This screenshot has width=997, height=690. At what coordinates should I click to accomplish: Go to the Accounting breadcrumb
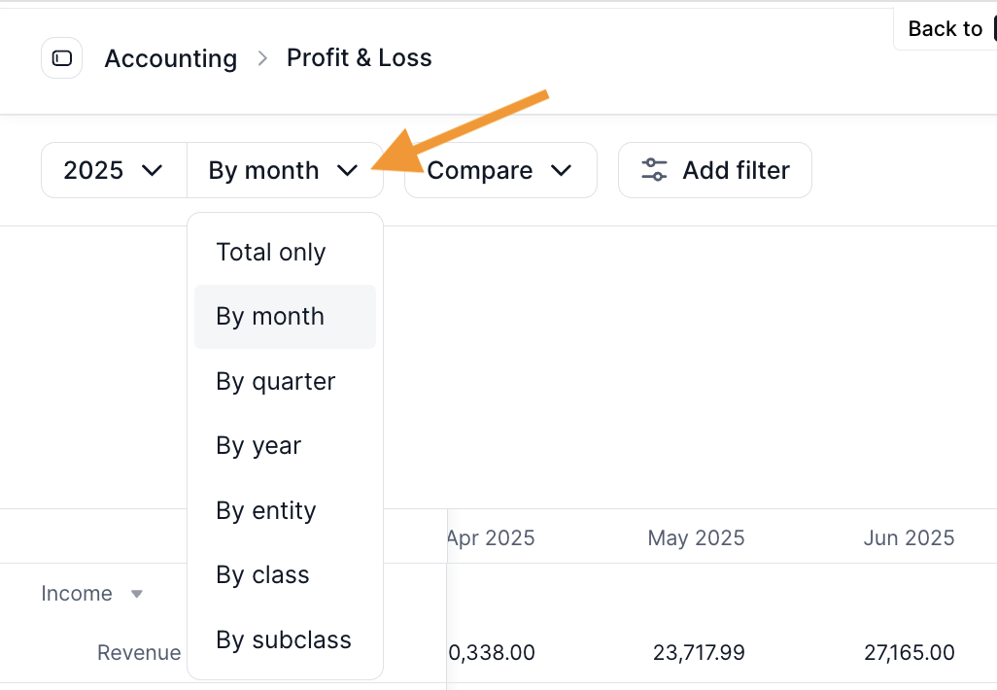click(x=170, y=58)
